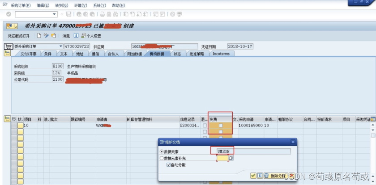Click the Find binoculars icon

(109, 14)
